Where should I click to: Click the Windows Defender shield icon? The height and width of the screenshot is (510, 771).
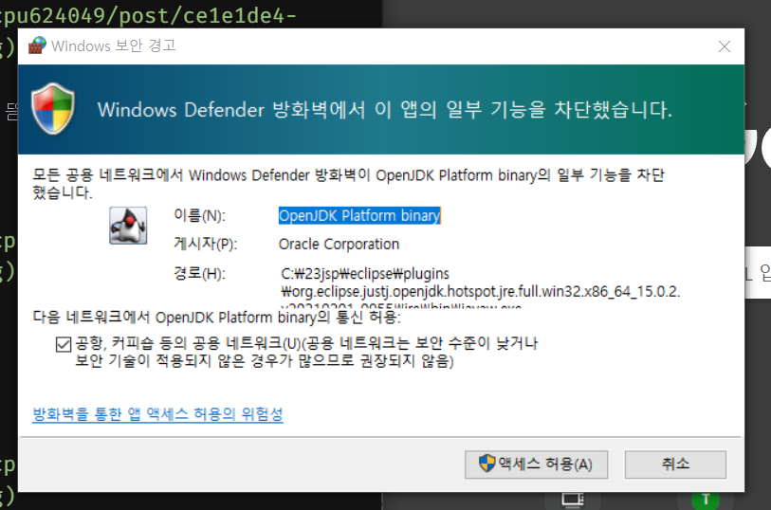coord(53,109)
